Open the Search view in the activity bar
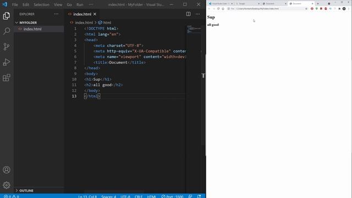Screen dimensions: 352x198 (7, 31)
